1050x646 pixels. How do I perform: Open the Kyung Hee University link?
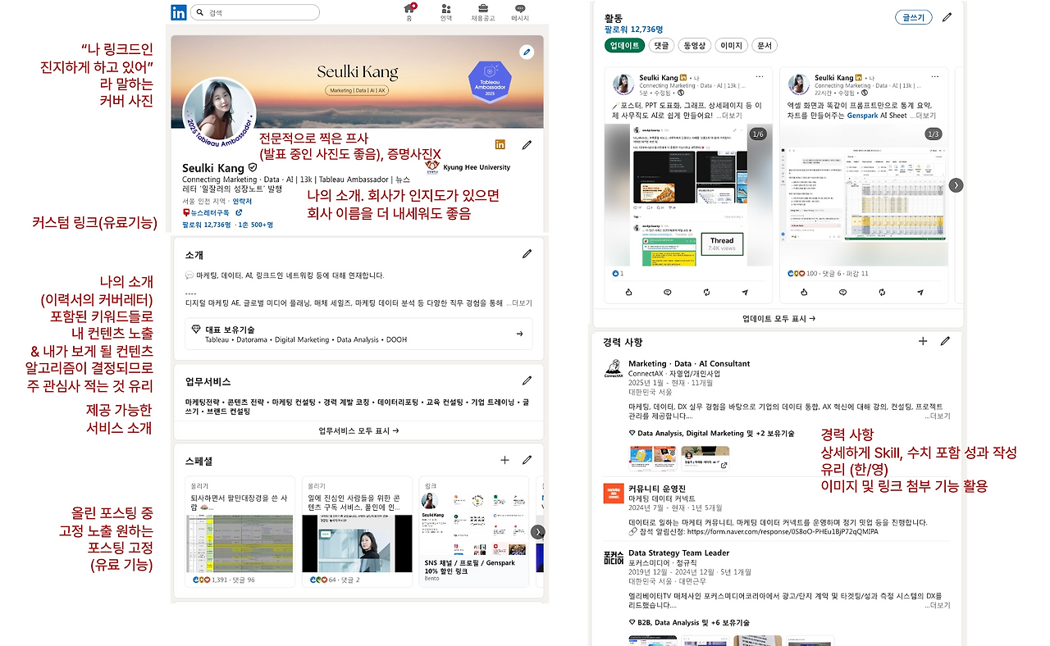468,168
